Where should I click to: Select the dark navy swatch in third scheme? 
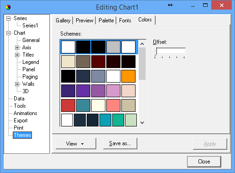(83, 76)
